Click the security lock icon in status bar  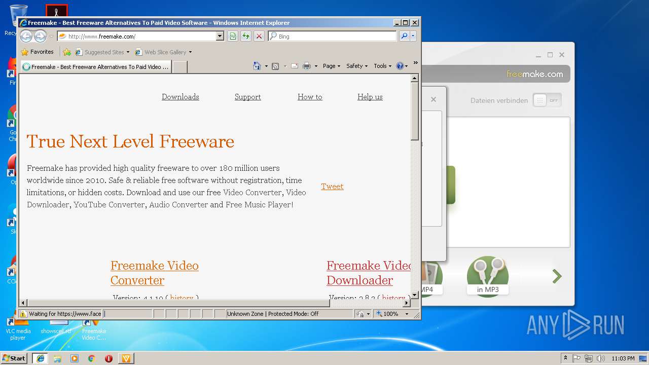click(x=360, y=314)
